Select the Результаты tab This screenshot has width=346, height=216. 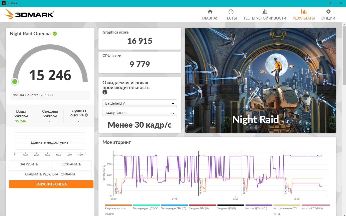(x=304, y=15)
